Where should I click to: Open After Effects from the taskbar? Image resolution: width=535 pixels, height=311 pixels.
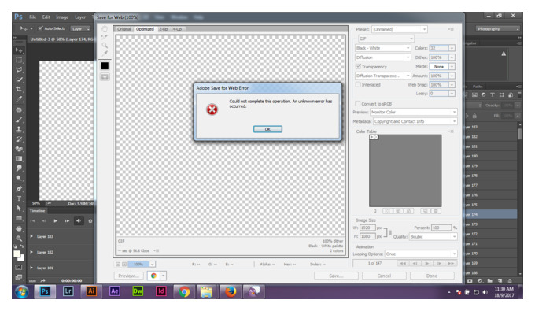point(114,291)
